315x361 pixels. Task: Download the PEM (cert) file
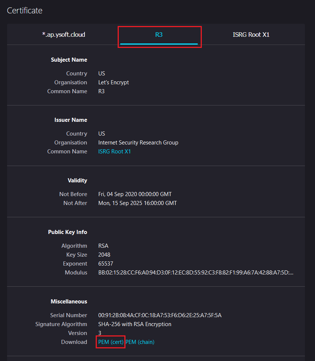pyautogui.click(x=111, y=342)
